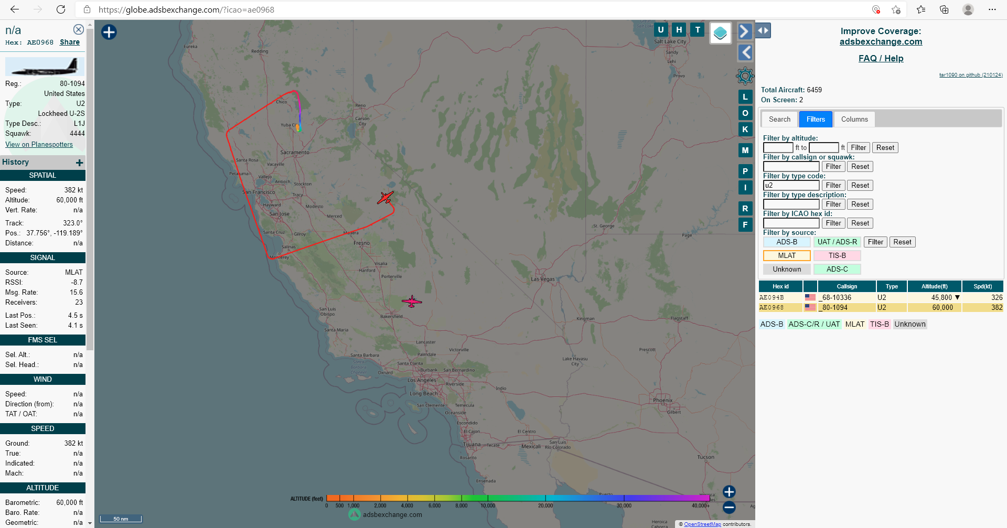Select the pink aircraft icon near Bakersfield
This screenshot has width=1007, height=528.
[412, 301]
